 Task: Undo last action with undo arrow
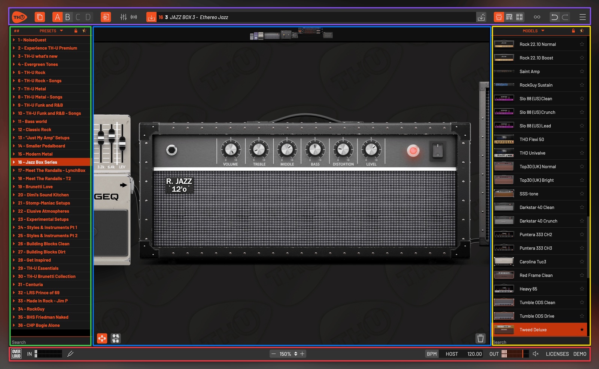[x=554, y=17]
